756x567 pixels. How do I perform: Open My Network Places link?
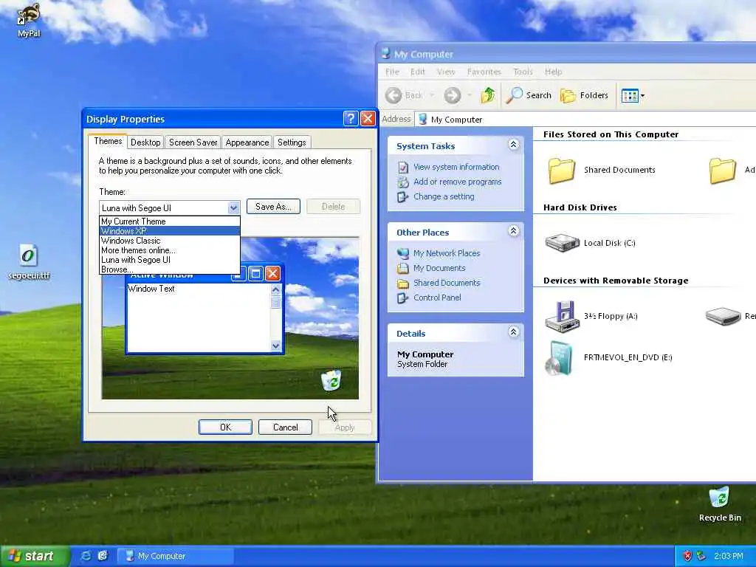[447, 253]
